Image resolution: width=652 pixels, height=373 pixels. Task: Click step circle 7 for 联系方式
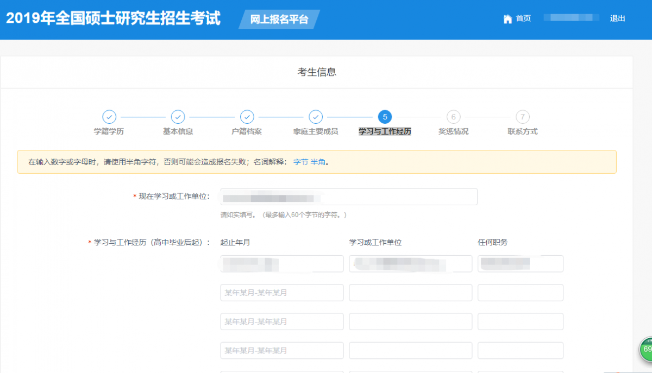(x=522, y=117)
